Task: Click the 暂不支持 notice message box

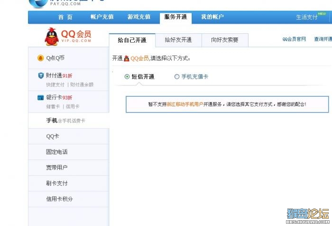Action: pos(227,104)
